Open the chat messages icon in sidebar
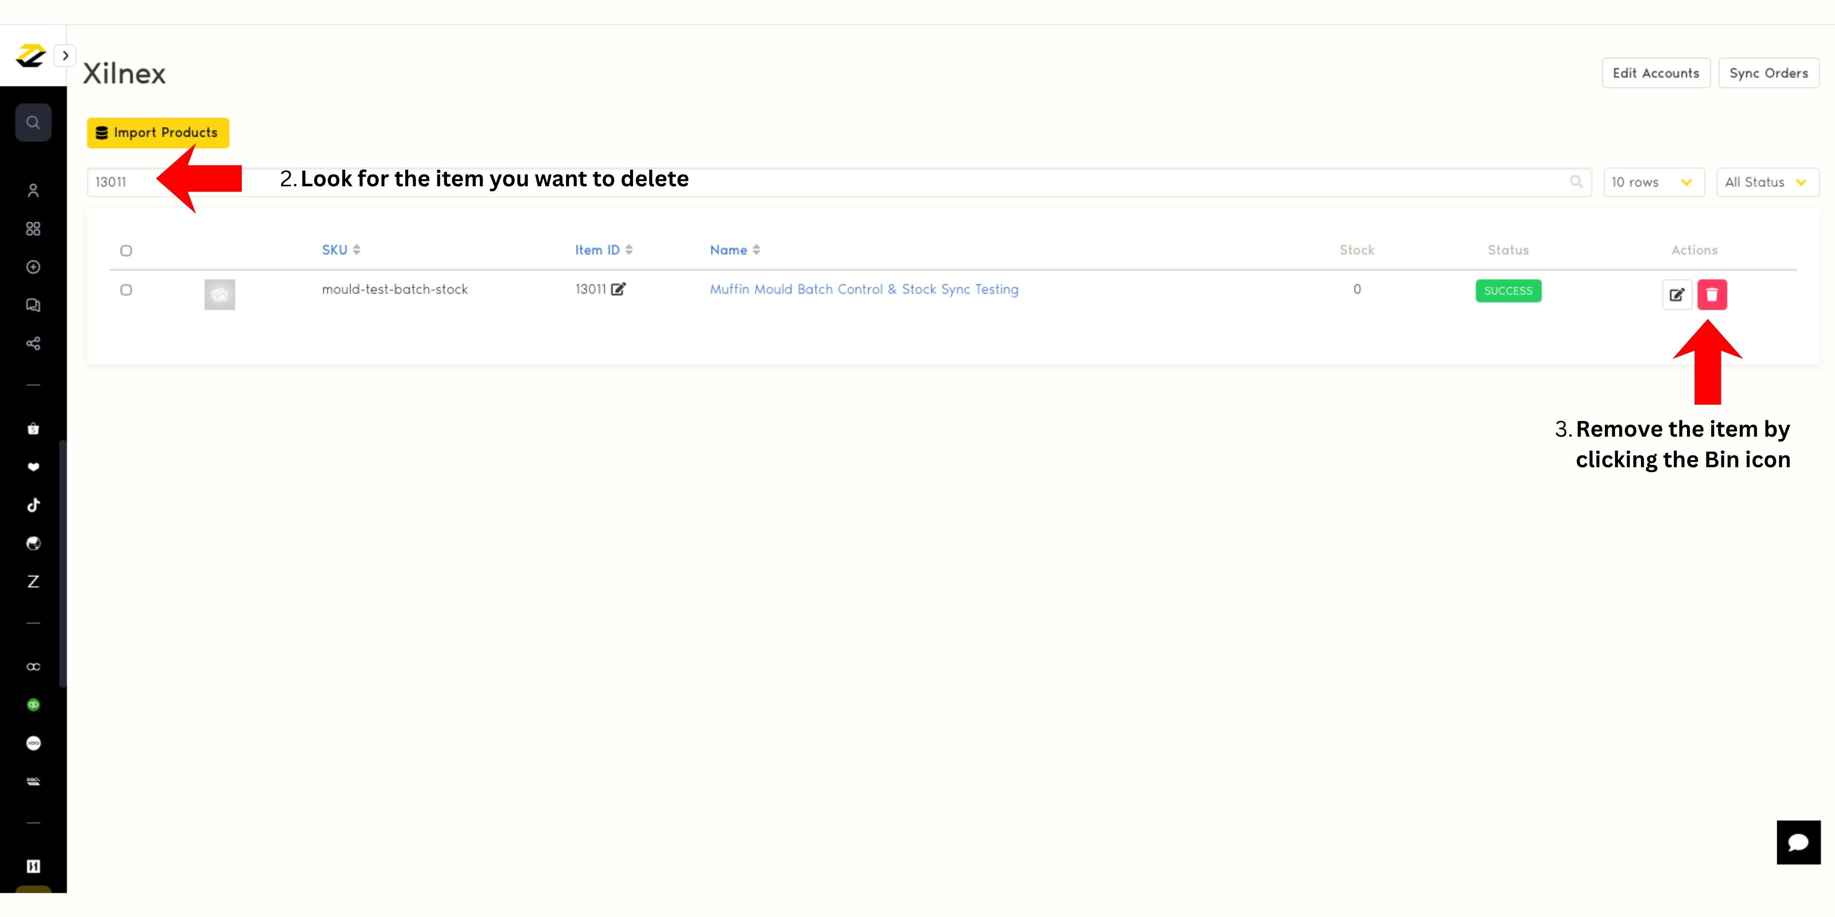 [33, 306]
